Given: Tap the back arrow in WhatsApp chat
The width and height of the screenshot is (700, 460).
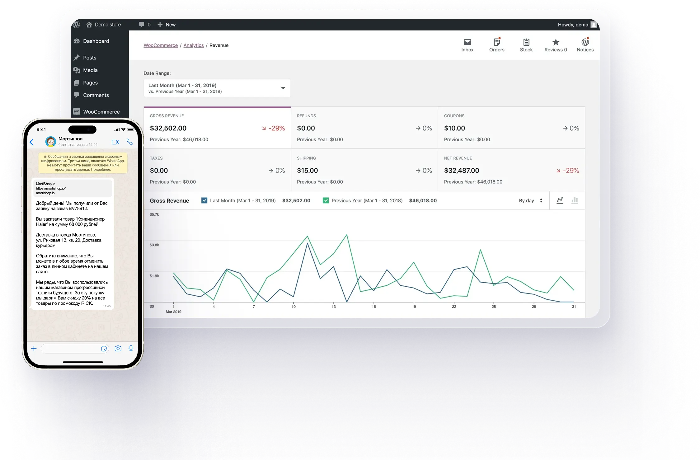Looking at the screenshot, I should 31,142.
